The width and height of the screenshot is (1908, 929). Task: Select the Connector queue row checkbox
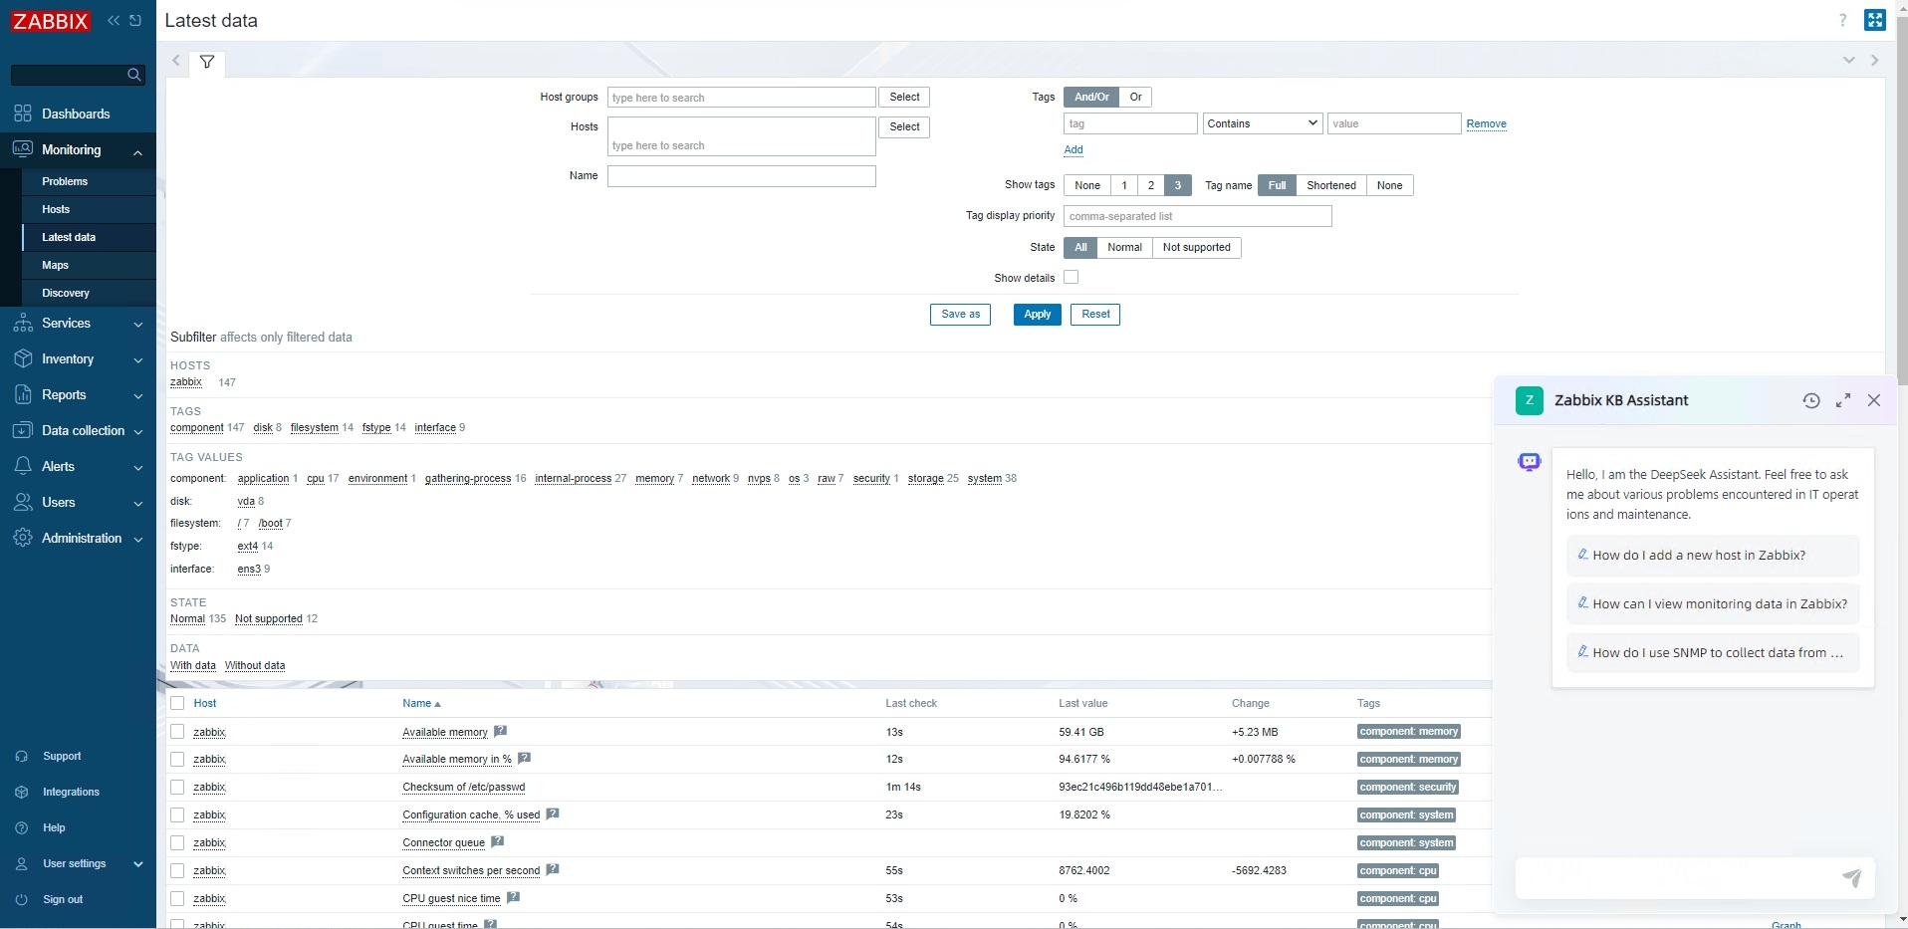[177, 843]
